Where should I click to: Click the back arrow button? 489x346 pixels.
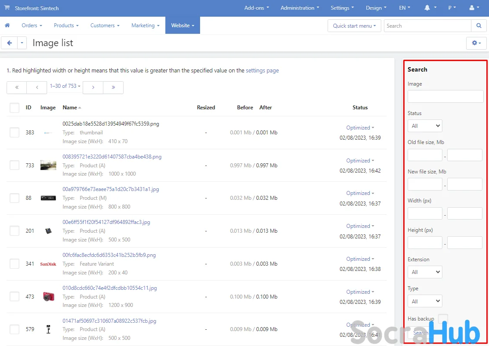pos(9,43)
